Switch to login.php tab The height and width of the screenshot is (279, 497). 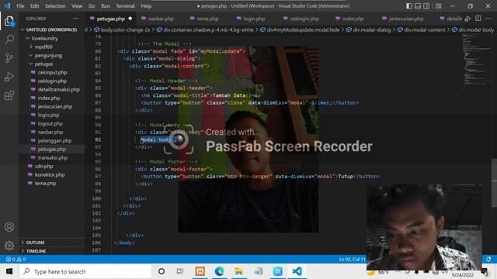(x=254, y=19)
